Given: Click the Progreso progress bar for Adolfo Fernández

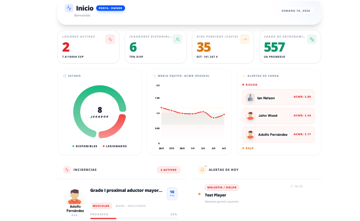Looking at the screenshot, I should [134, 218].
